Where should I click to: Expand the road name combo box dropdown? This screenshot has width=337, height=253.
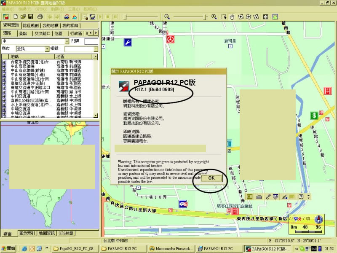(67, 41)
